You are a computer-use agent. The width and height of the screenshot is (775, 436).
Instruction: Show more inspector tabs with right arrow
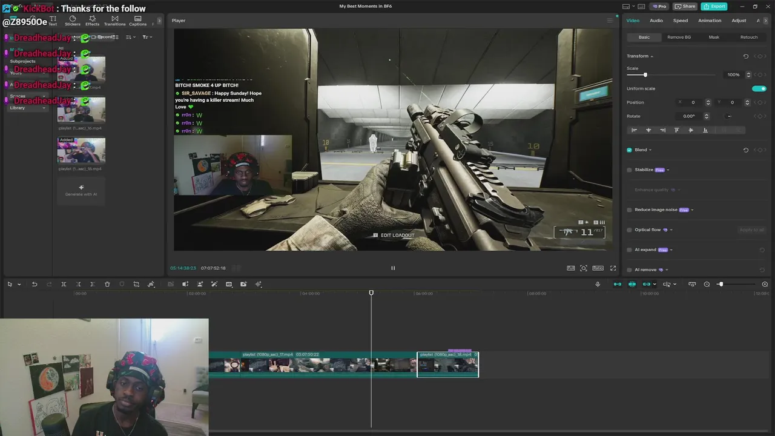766,21
